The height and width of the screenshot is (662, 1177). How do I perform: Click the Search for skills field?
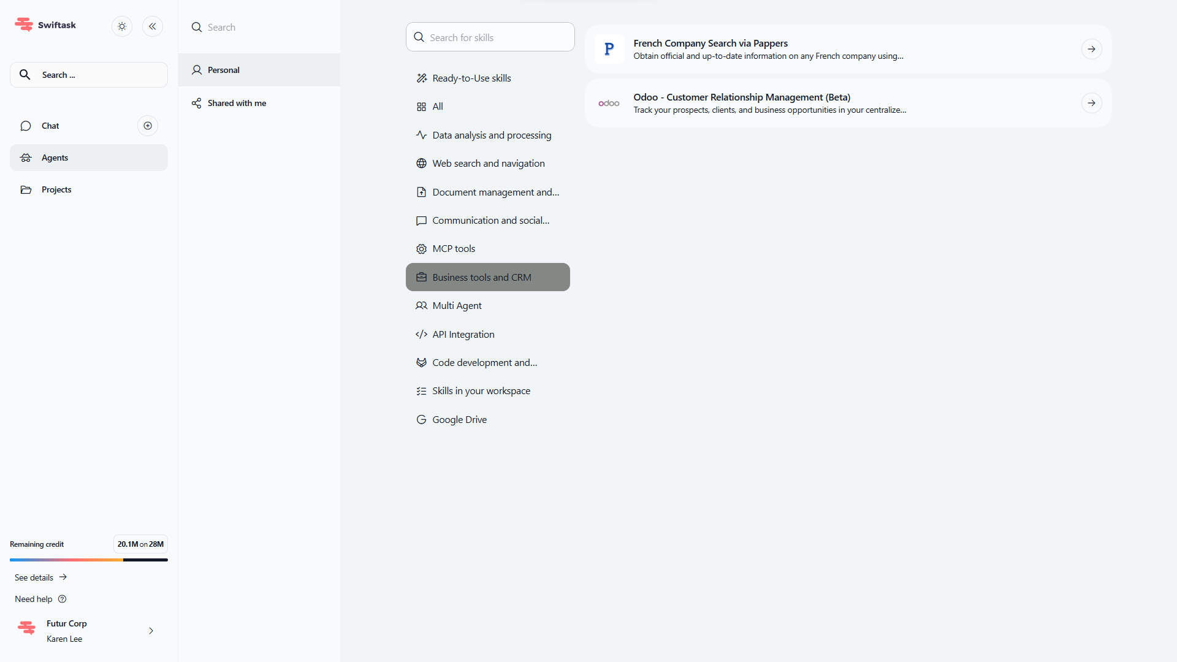point(490,37)
